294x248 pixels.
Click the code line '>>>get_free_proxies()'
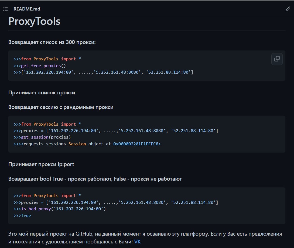coord(40,66)
